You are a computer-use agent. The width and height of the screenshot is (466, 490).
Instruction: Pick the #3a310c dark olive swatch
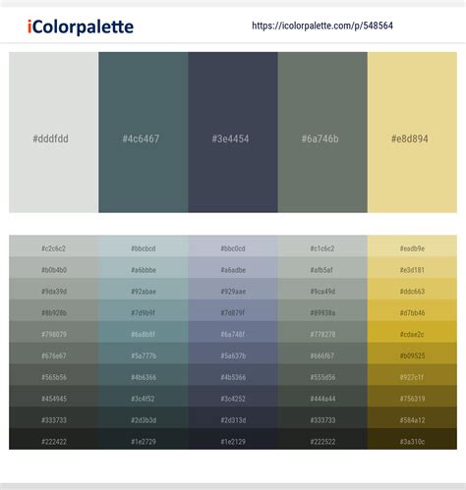(x=412, y=439)
